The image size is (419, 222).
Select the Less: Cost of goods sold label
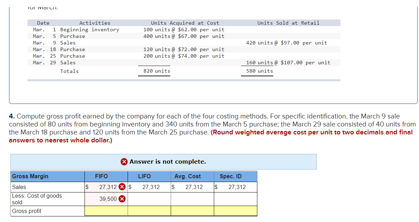tap(38, 198)
